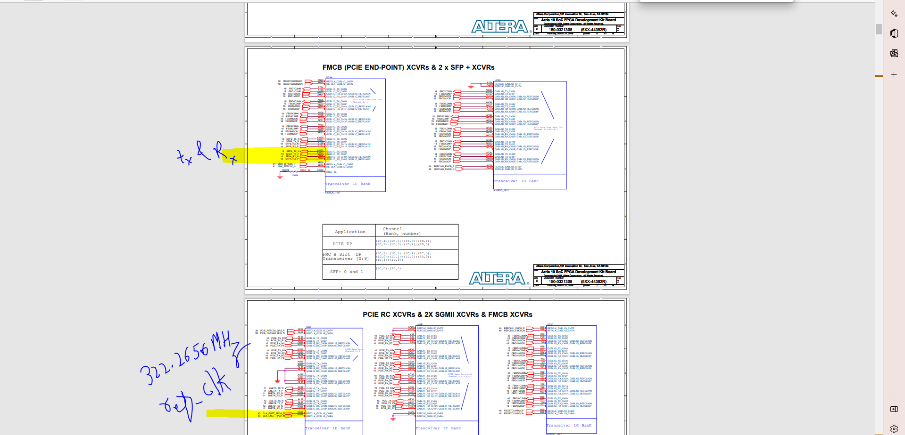Image resolution: width=905 pixels, height=435 pixels.
Task: Click the FMCB (PCIE END-POINT) XCVRs page title
Action: 408,67
